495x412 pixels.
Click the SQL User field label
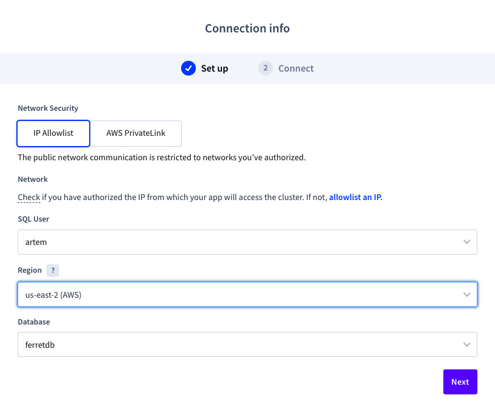pyautogui.click(x=33, y=219)
